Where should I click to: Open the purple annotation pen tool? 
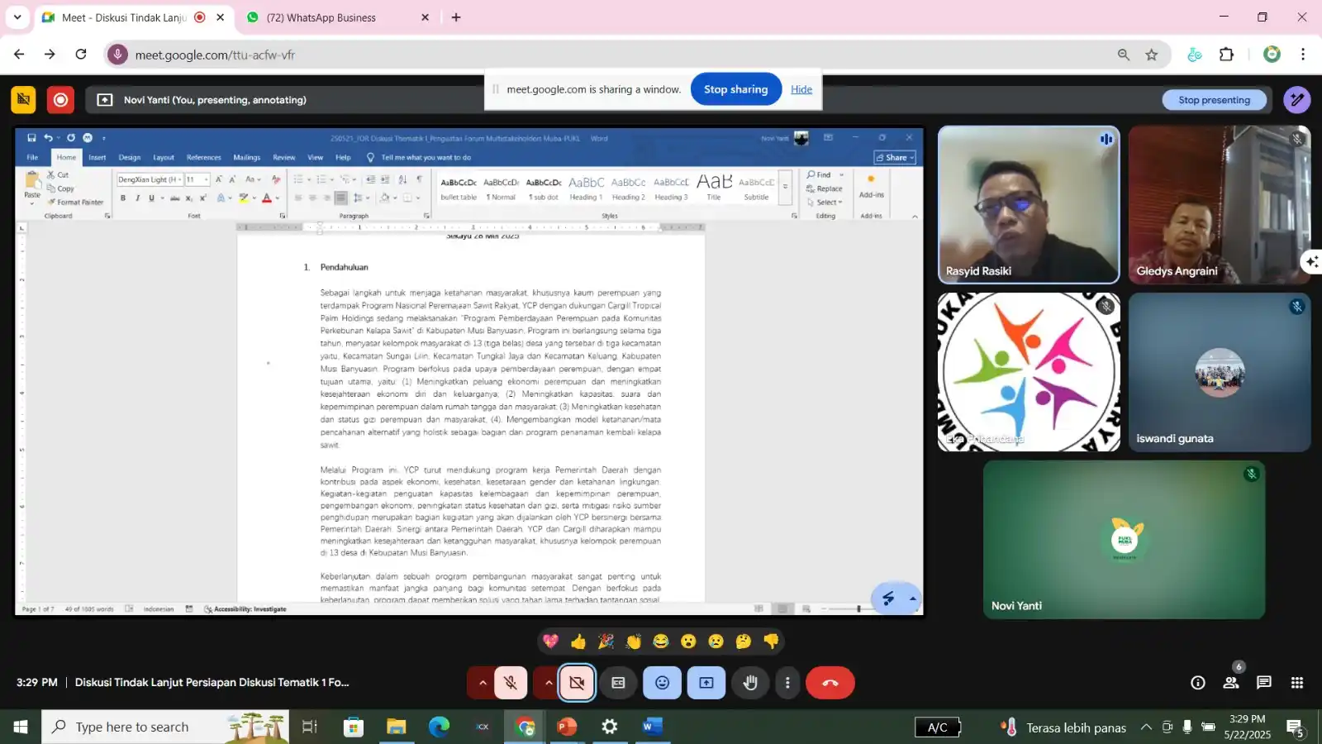pyautogui.click(x=1297, y=100)
